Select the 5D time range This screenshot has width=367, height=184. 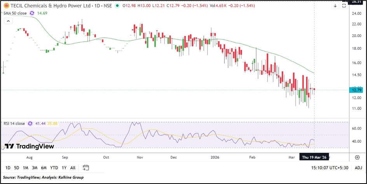[16, 168]
